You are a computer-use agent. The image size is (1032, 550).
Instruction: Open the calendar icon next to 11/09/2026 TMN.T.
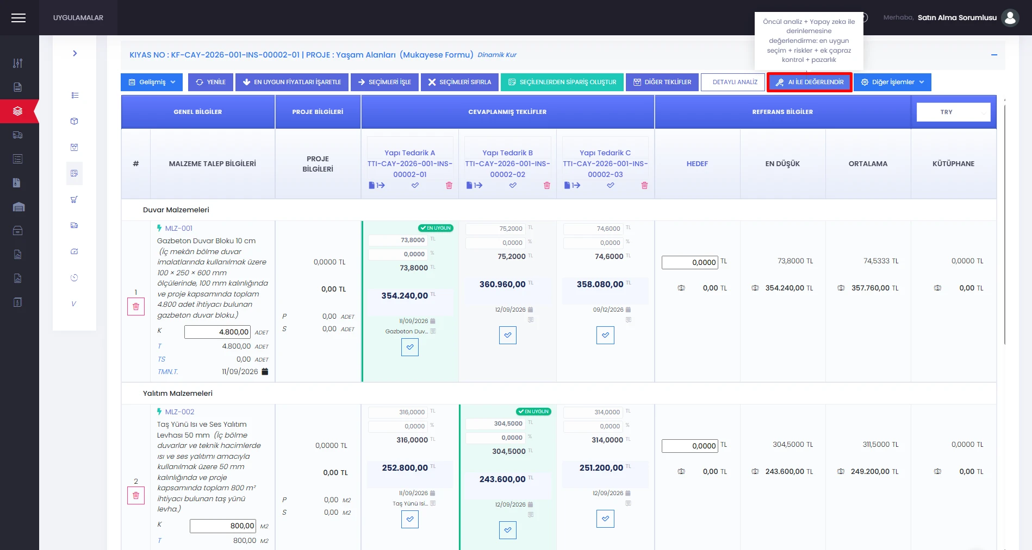point(265,371)
